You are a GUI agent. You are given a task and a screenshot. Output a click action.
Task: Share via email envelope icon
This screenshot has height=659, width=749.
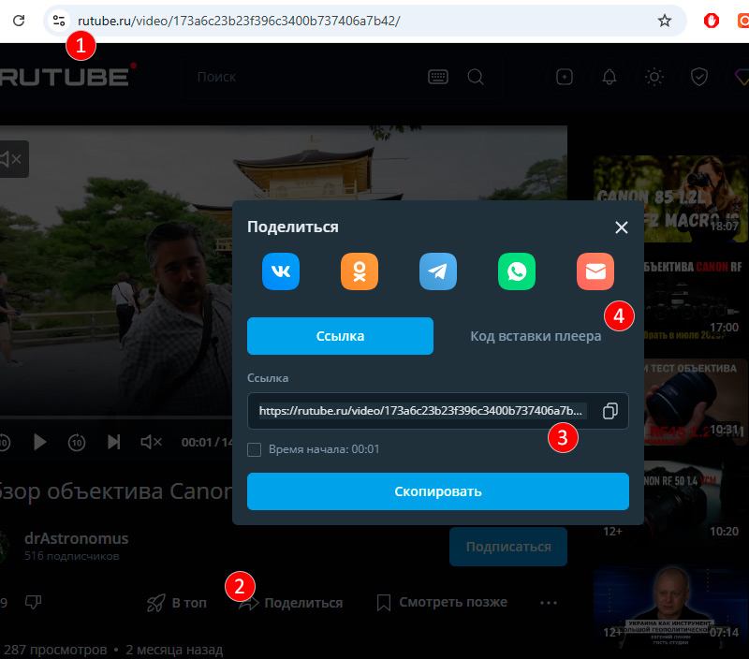click(595, 271)
